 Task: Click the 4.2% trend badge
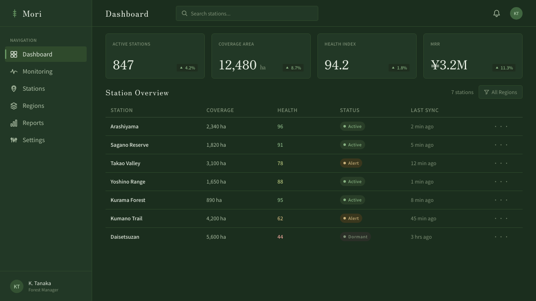187,68
